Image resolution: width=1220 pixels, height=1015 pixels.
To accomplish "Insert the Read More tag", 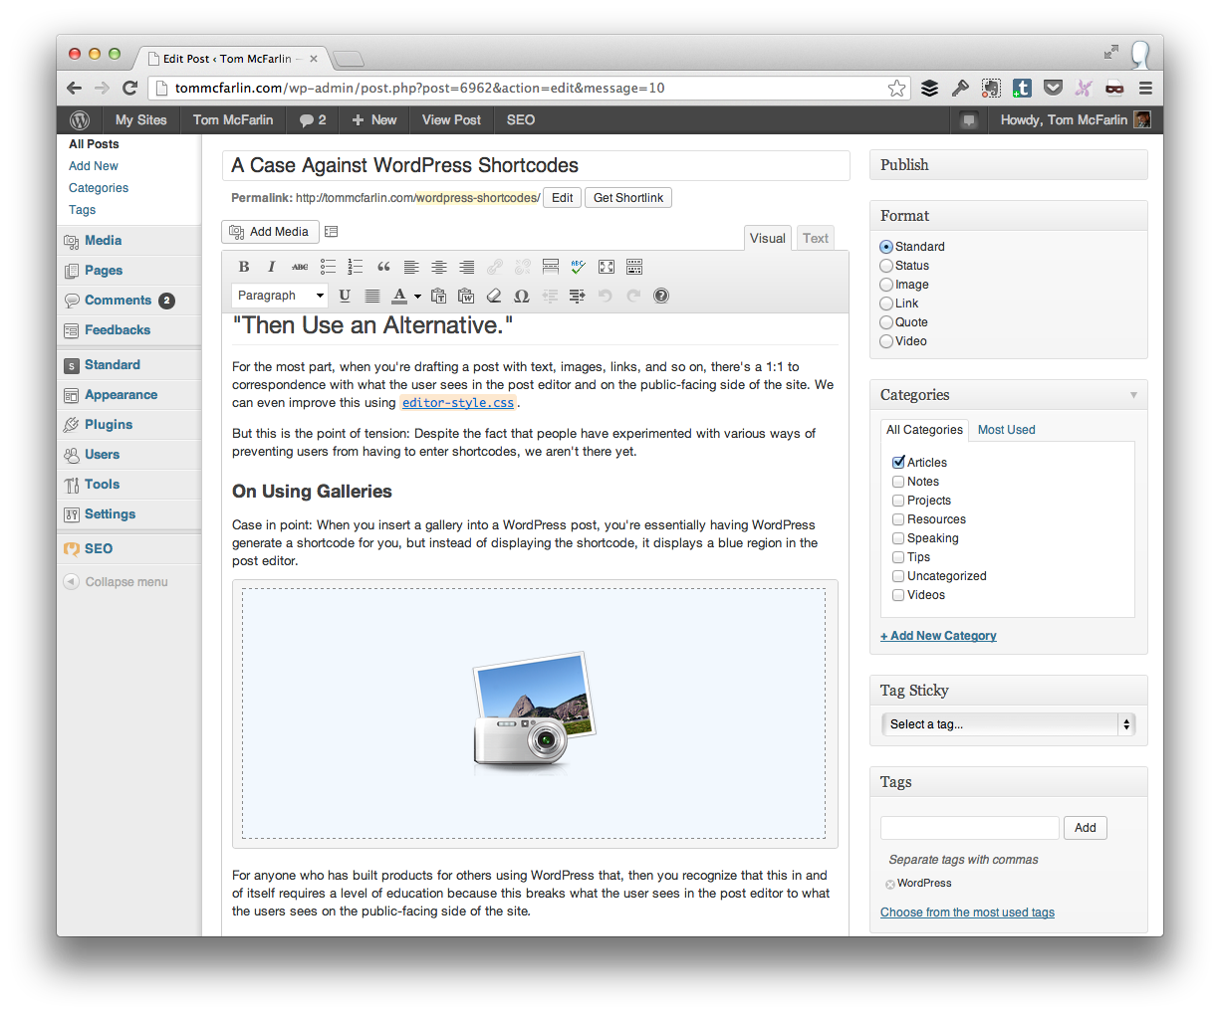I will coord(550,267).
